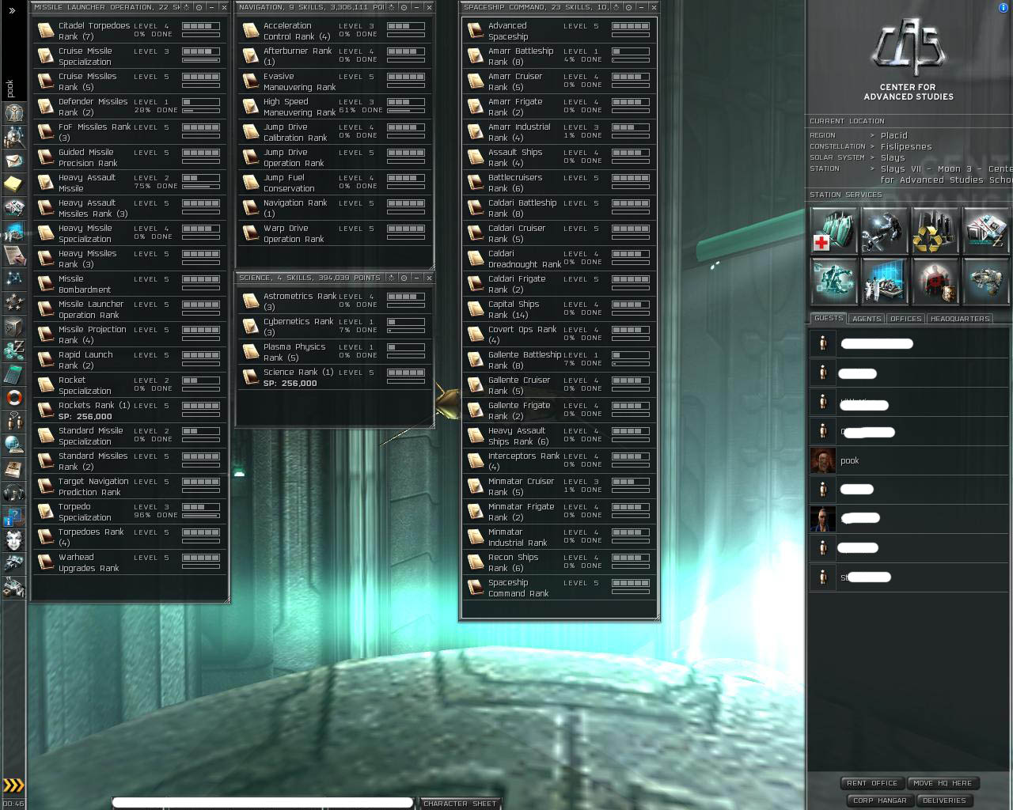Screen dimensions: 1013x810
Task: Open the repair shop station service
Action: pos(885,229)
